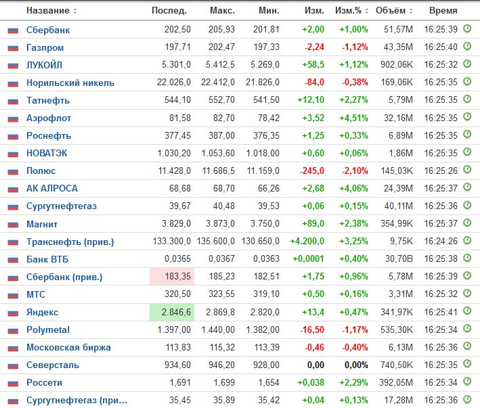The height and width of the screenshot is (408, 480).
Task: Click the clock icon in Аэрофлот row
Action: pyautogui.click(x=467, y=117)
